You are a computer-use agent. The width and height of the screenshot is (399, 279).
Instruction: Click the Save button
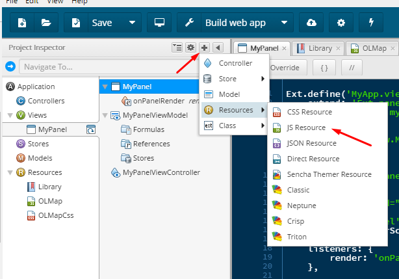pos(102,23)
